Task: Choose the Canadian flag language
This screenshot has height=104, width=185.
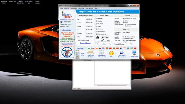Action: pos(92,48)
